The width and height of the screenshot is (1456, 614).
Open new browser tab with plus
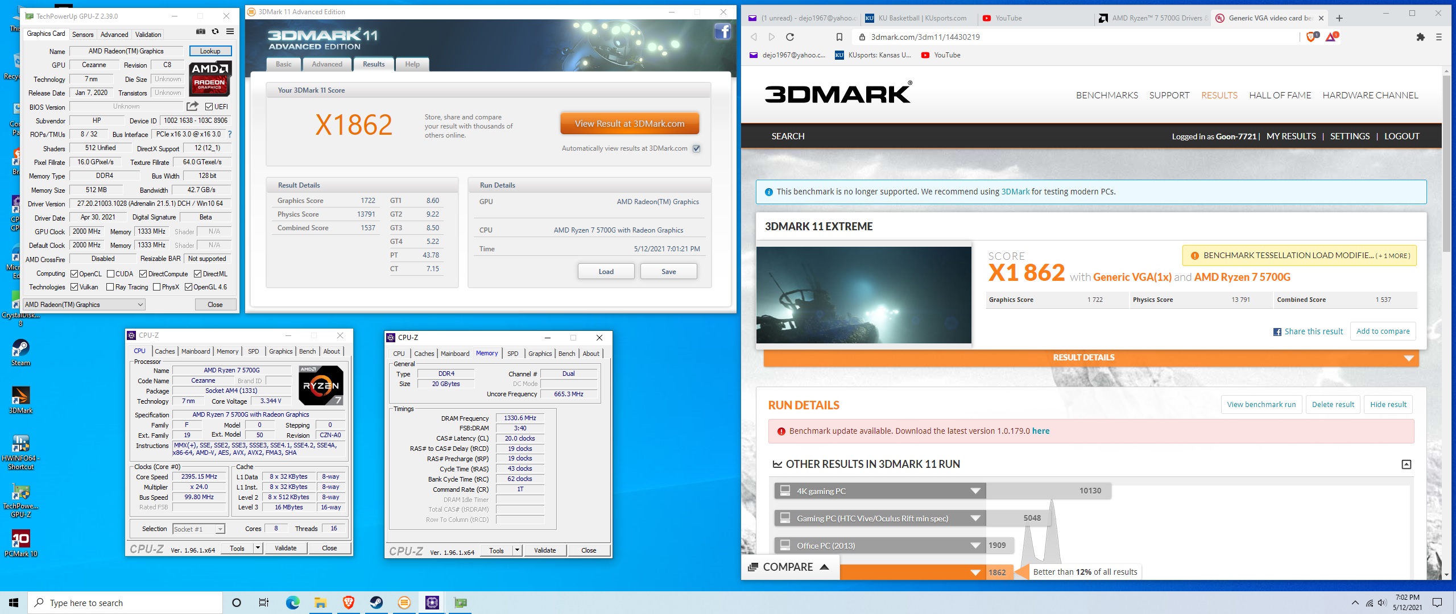tap(1339, 18)
